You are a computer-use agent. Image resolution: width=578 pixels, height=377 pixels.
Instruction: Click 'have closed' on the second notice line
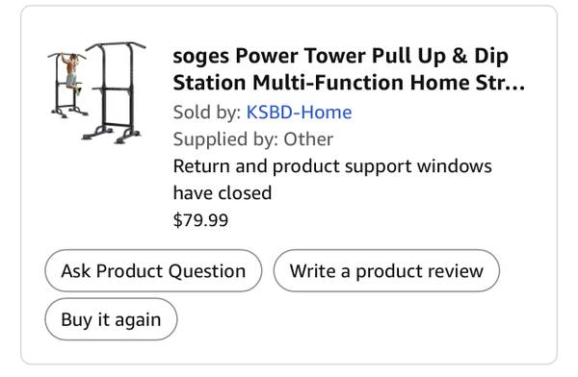[x=223, y=193]
